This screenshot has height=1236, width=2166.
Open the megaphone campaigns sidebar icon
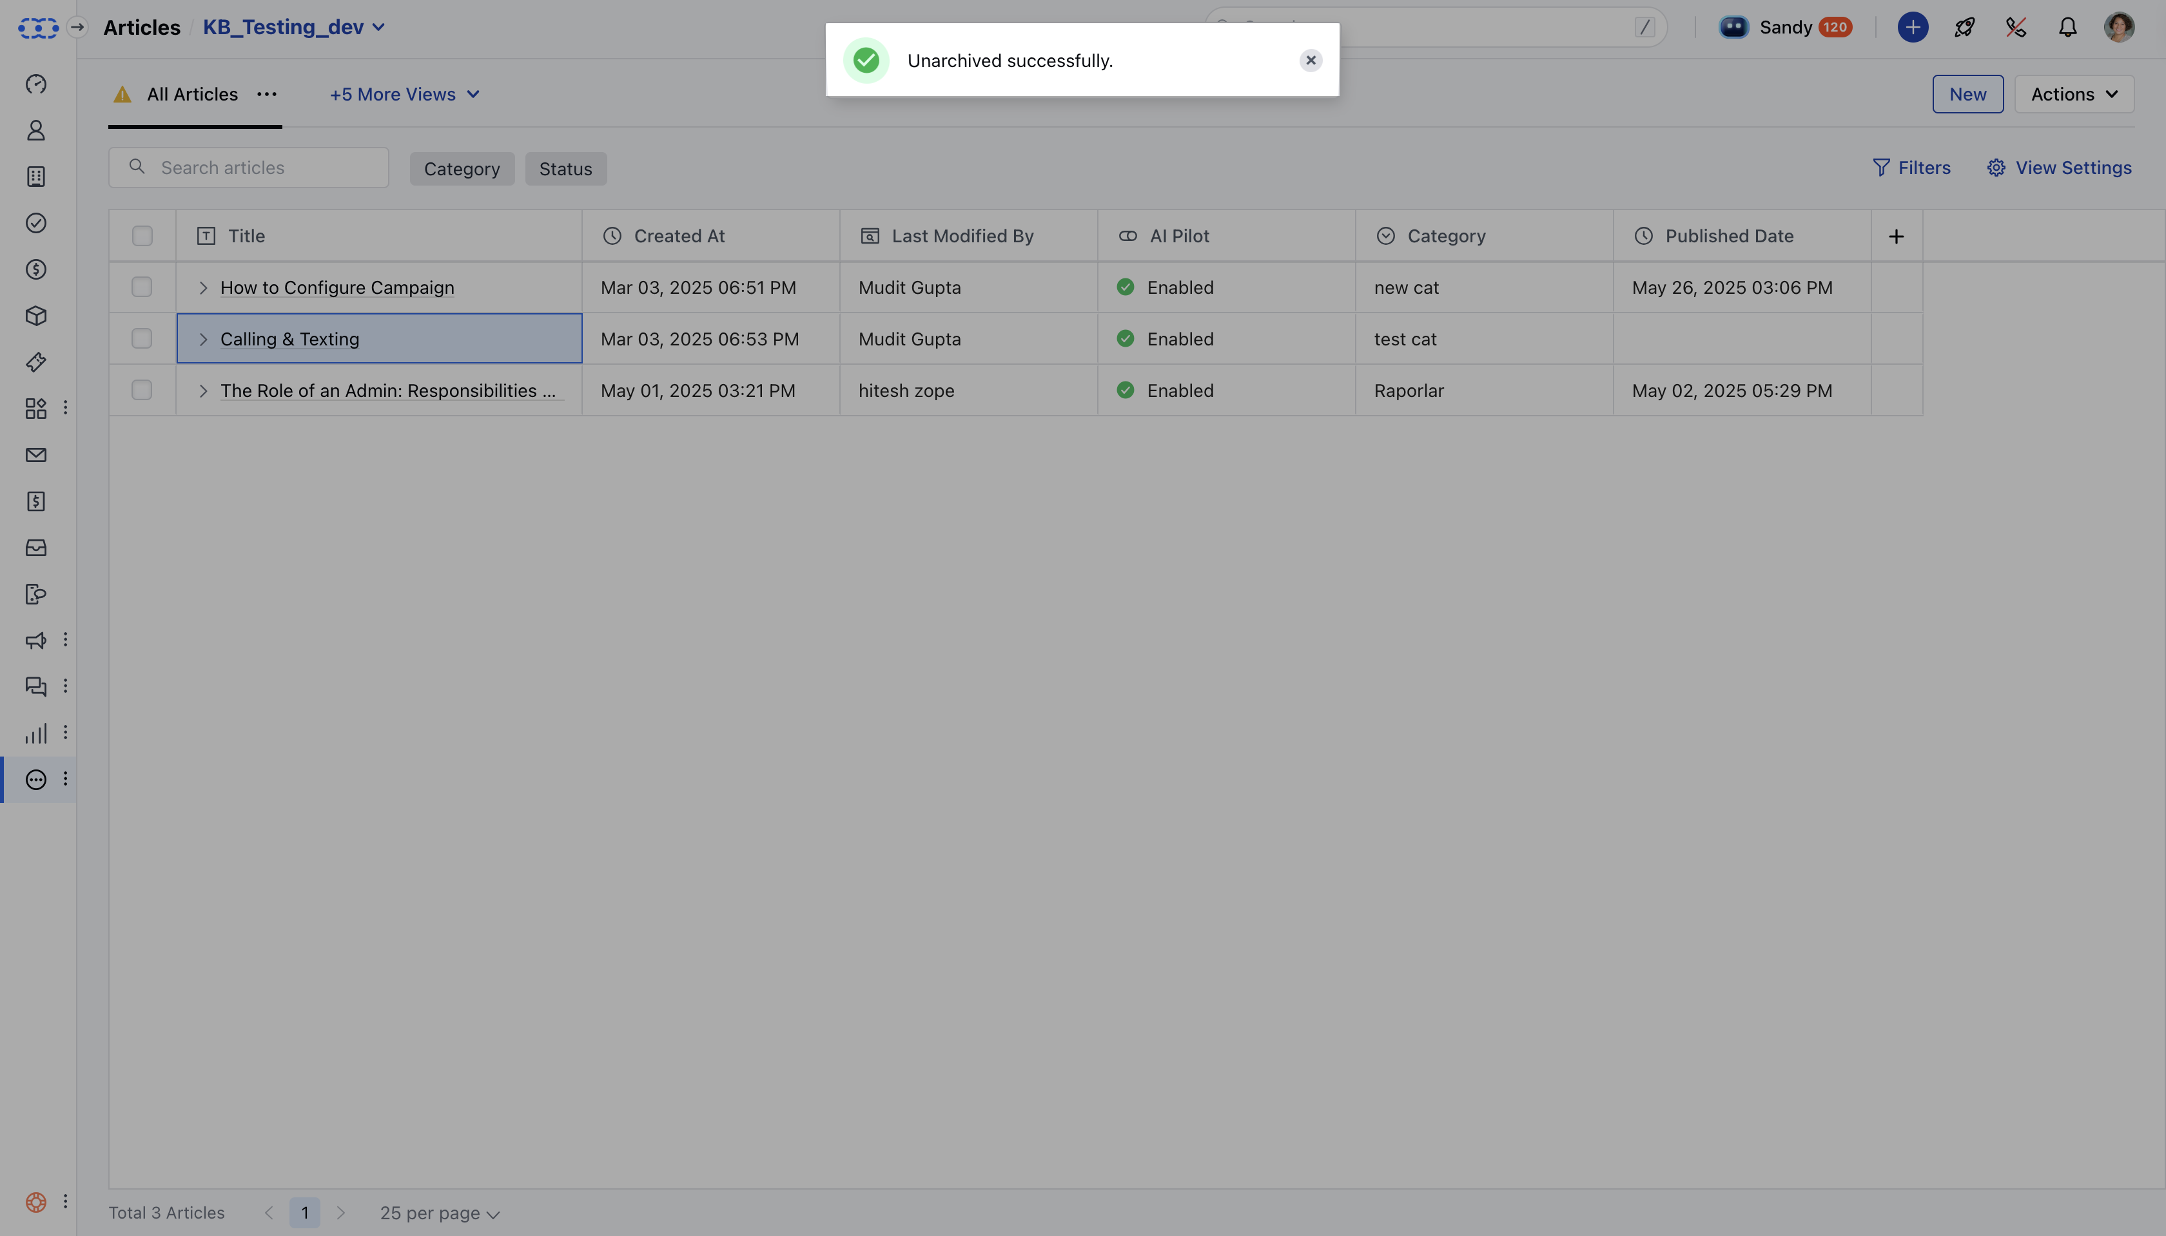(35, 640)
